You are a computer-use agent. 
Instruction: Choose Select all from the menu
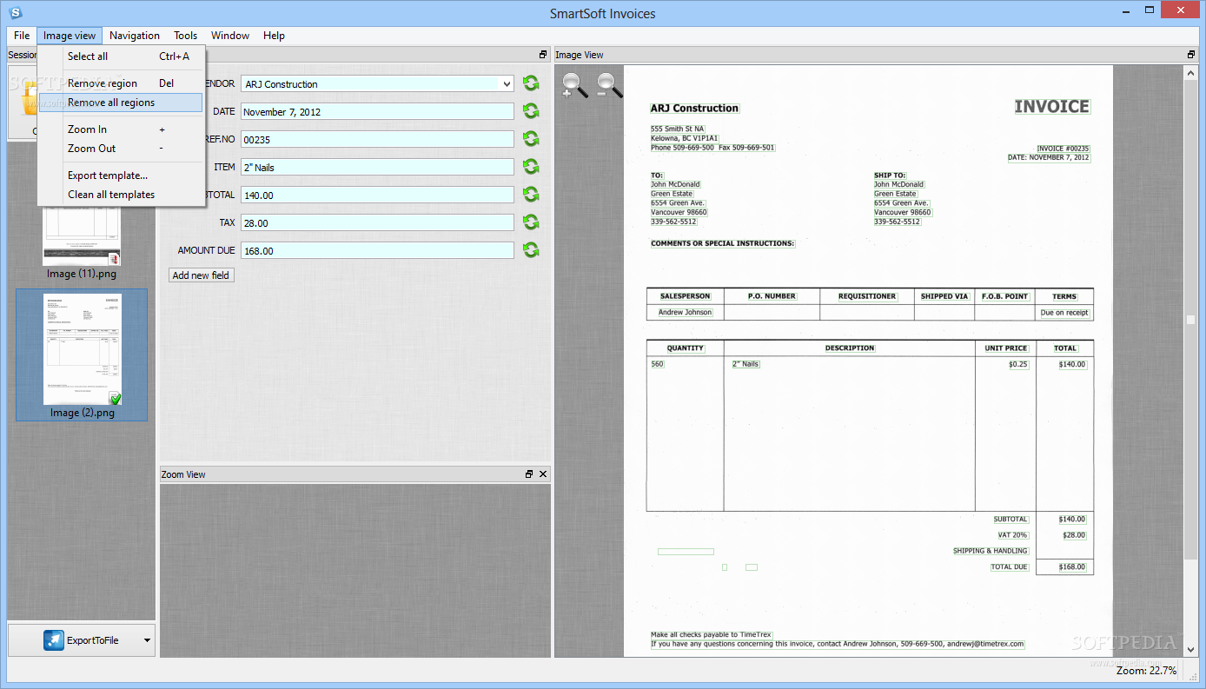[x=121, y=56]
